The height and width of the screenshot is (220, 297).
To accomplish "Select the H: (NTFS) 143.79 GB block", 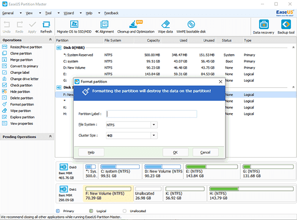I will (251, 193).
